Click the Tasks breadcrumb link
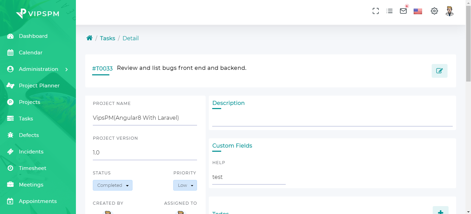471x214 pixels. [107, 38]
